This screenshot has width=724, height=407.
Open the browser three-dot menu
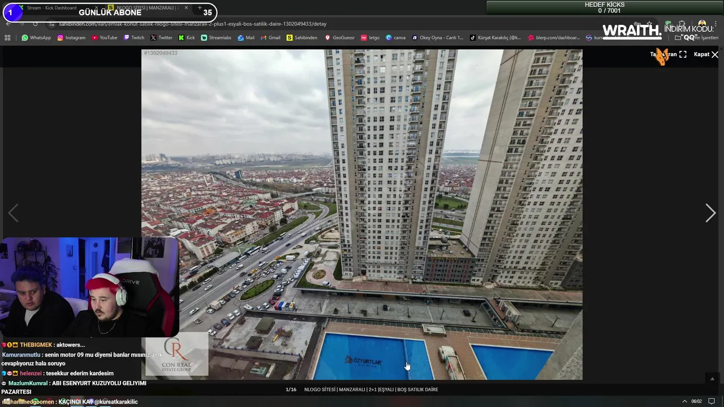pos(716,24)
